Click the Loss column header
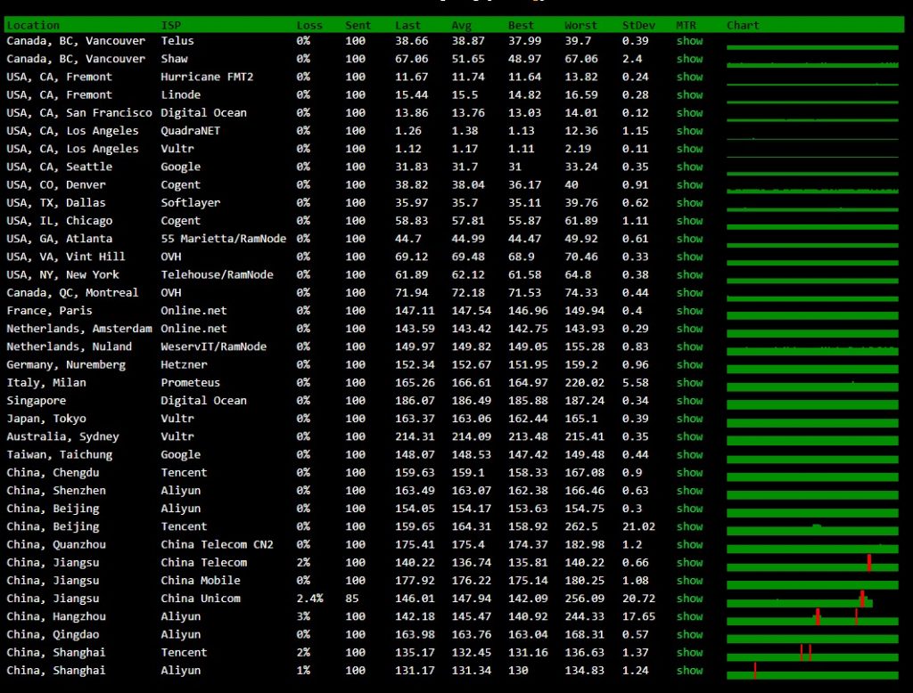 [309, 25]
